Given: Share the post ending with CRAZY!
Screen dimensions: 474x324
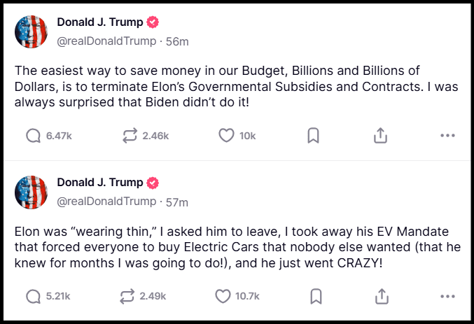Looking at the screenshot, I should (382, 296).
